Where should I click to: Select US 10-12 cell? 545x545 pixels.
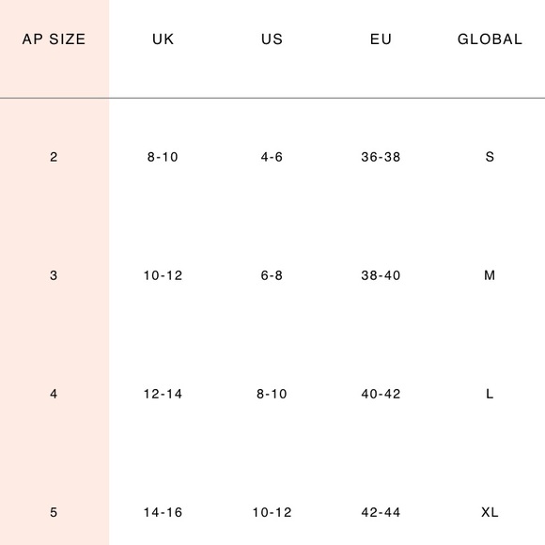click(272, 512)
